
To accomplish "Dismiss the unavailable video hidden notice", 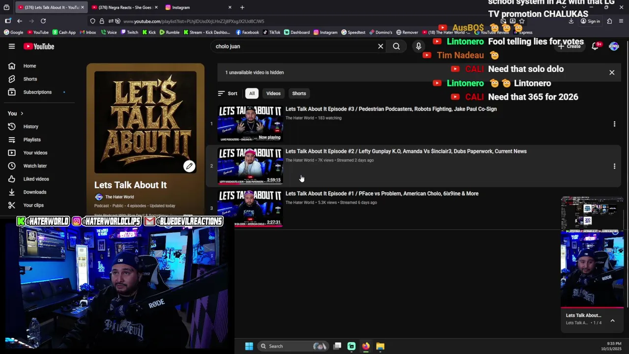I will point(612,72).
